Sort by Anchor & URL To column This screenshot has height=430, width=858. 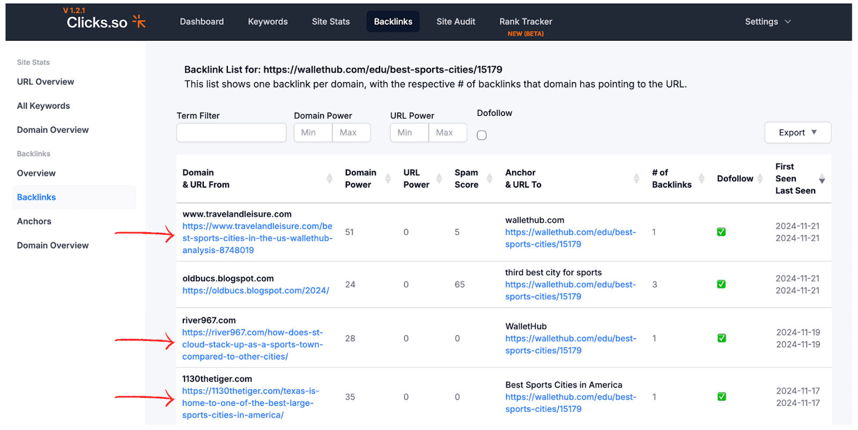pyautogui.click(x=637, y=179)
